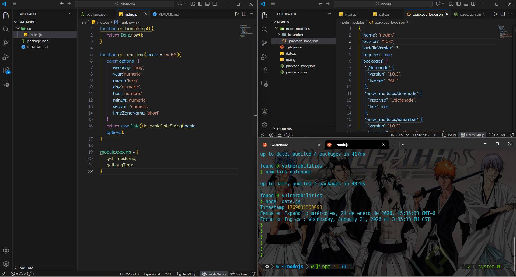516x277 pixels.
Task: Open terminal new tab dropdown arrow
Action: coord(403,145)
